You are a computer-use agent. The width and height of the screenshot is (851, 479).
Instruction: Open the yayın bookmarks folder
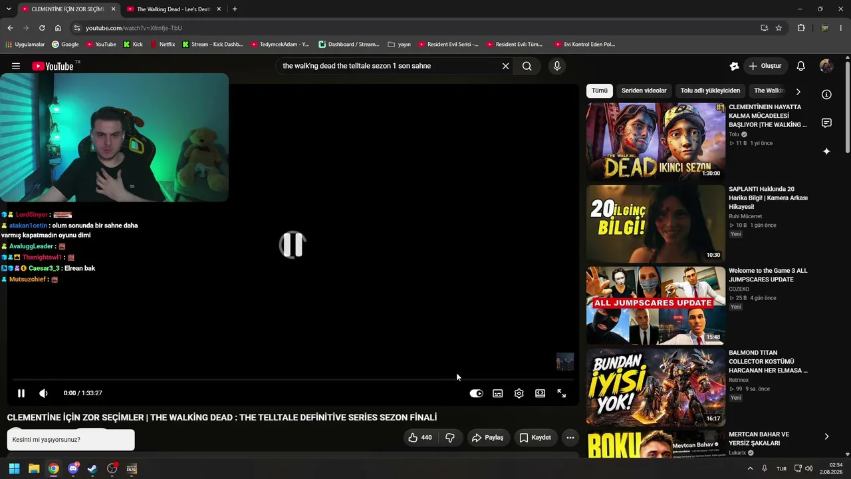[399, 45]
